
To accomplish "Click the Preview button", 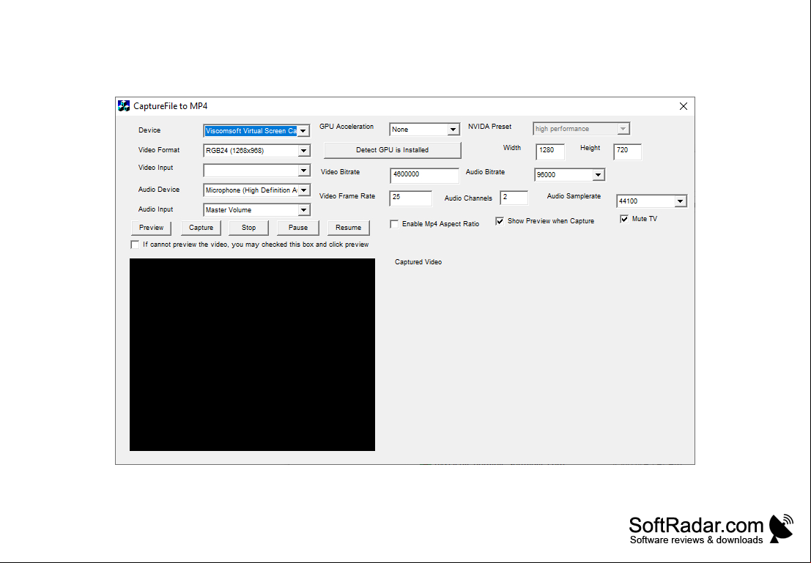I will (151, 228).
